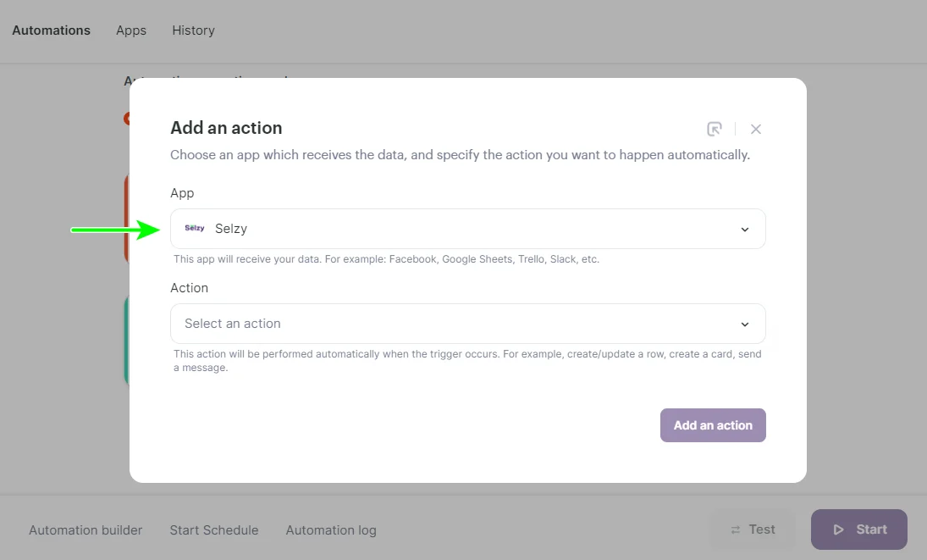Click the Add an action button
Screen dimensions: 927x560
pyautogui.click(x=713, y=424)
